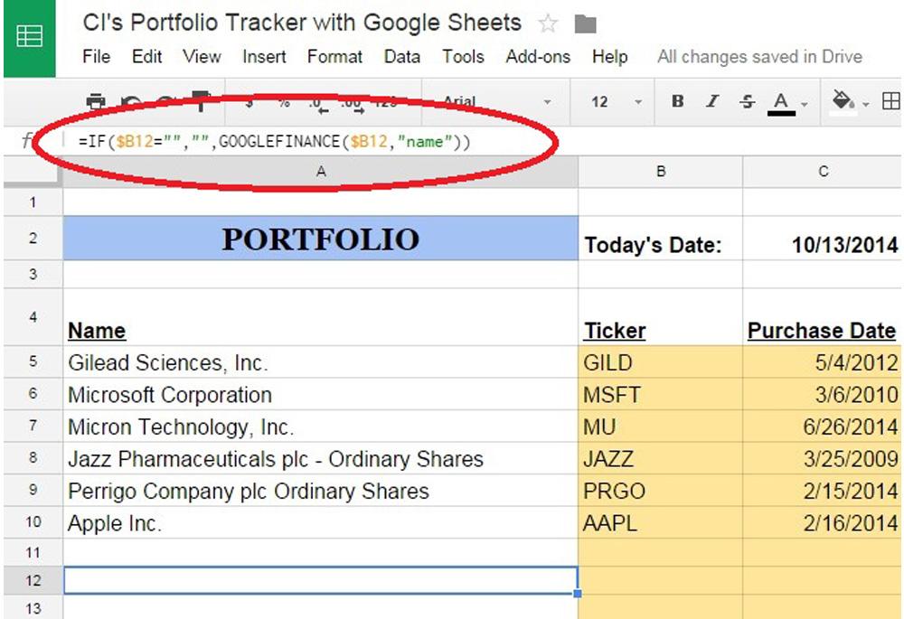Click the Paint format icon
904x619 pixels.
click(x=201, y=101)
